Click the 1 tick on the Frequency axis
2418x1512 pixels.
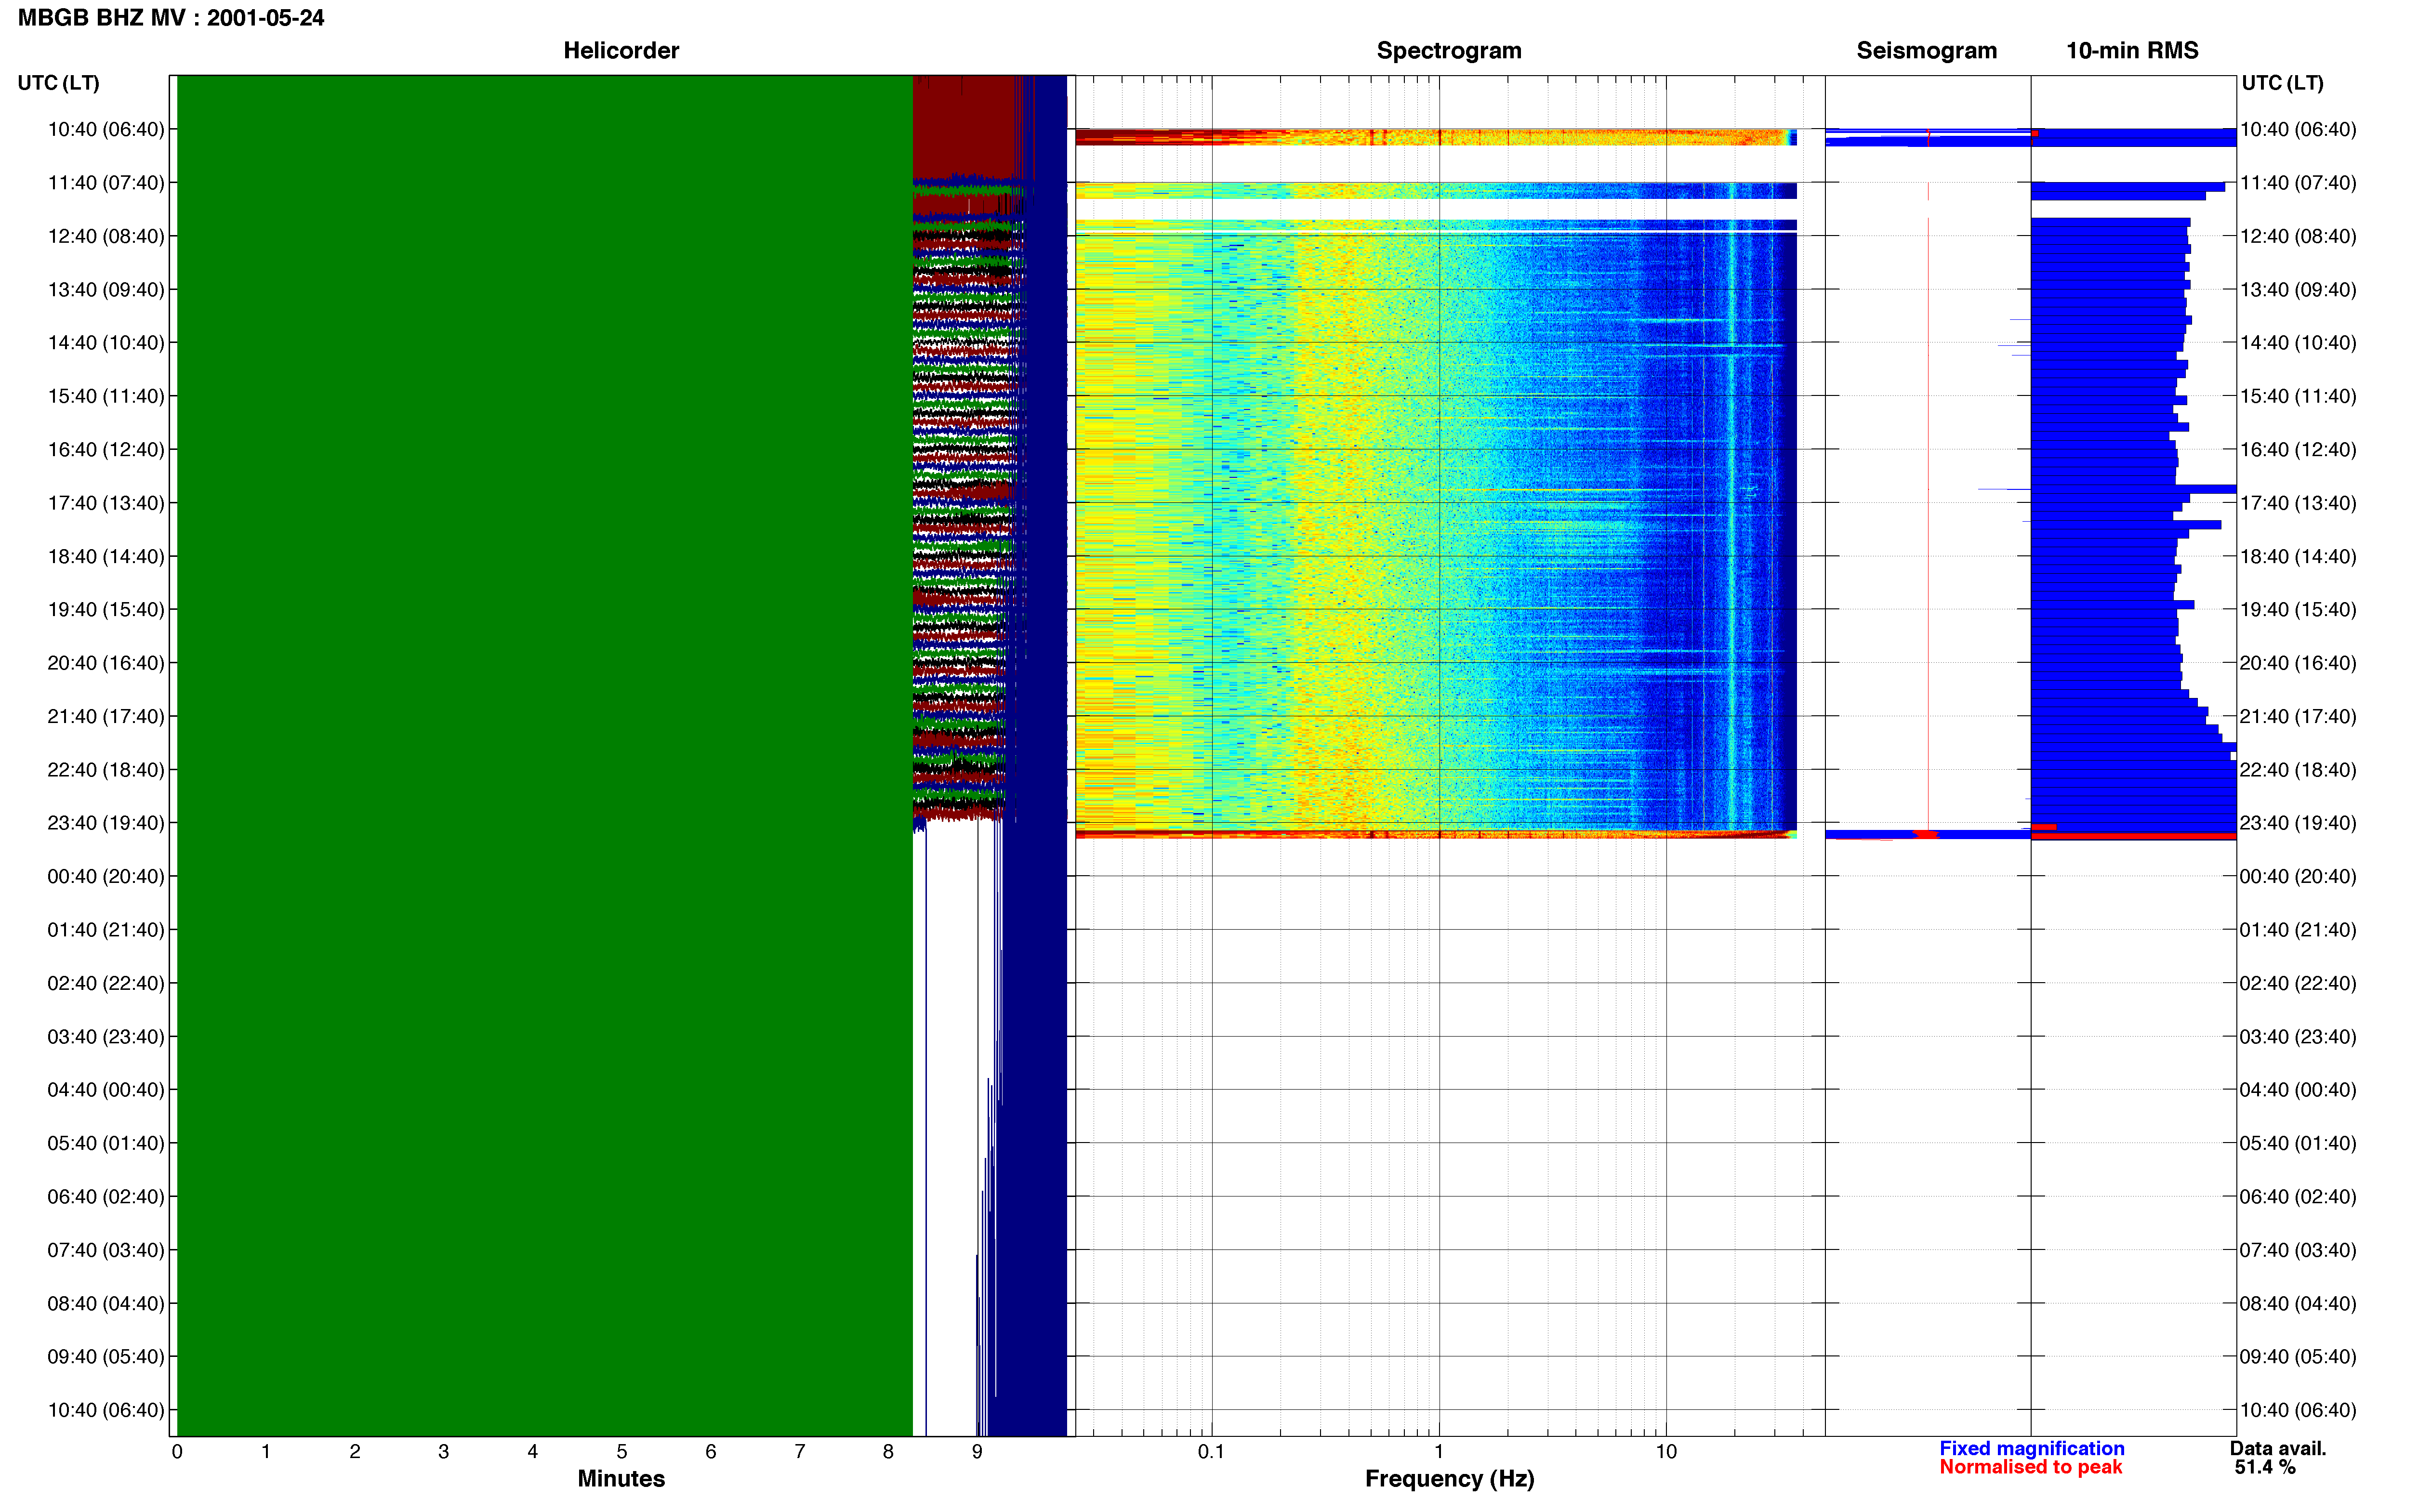click(x=1439, y=1451)
